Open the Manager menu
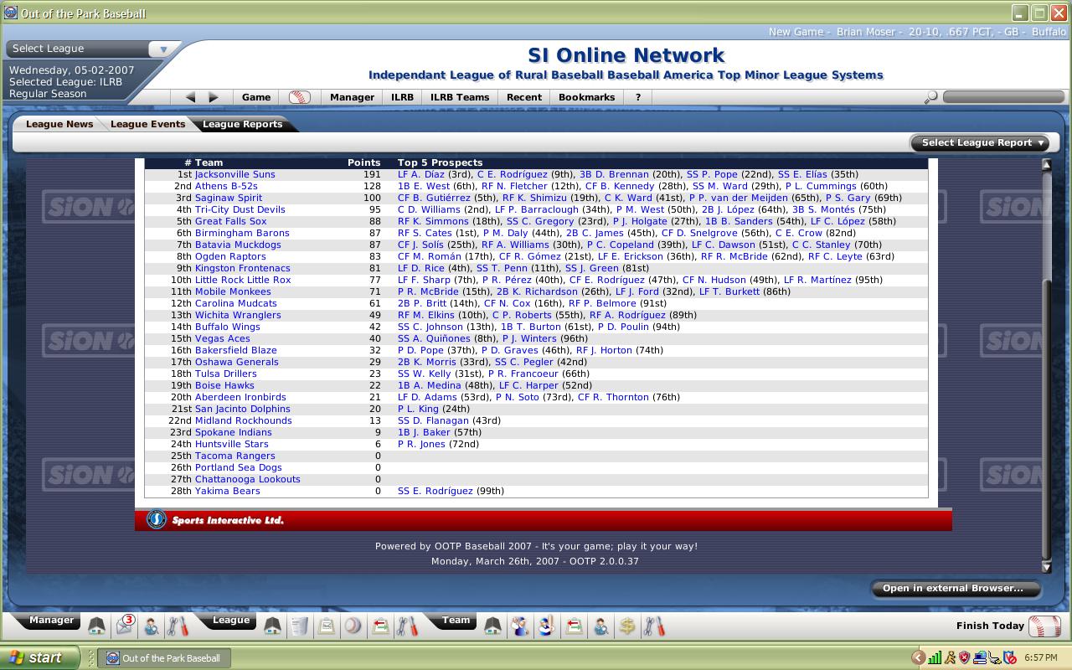The height and width of the screenshot is (670, 1072). click(352, 97)
